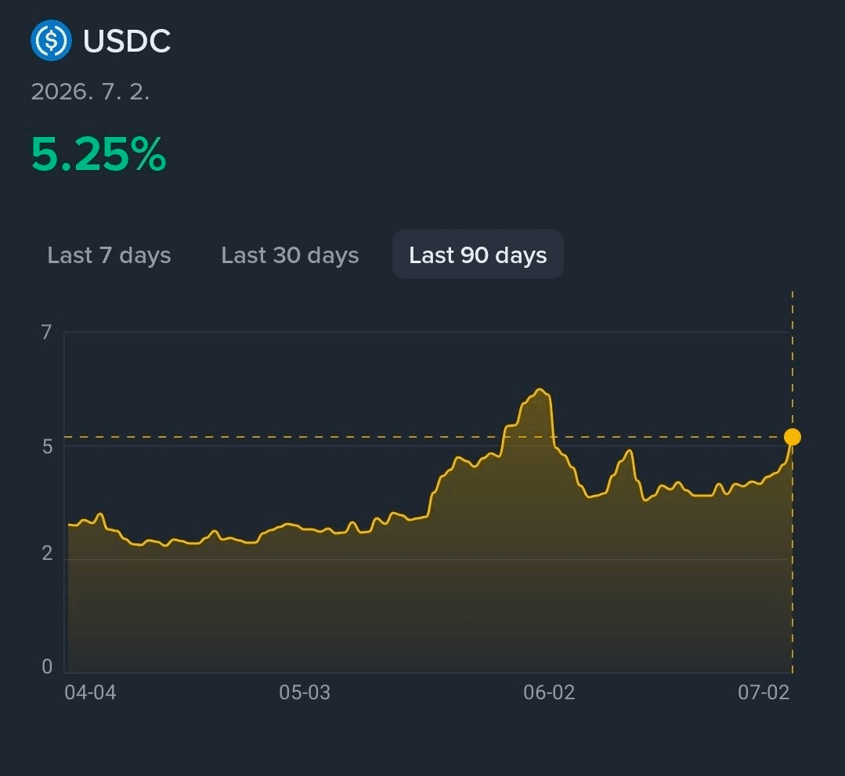Click the USDC coin logo icon
Image resolution: width=845 pixels, height=776 pixels.
[51, 41]
